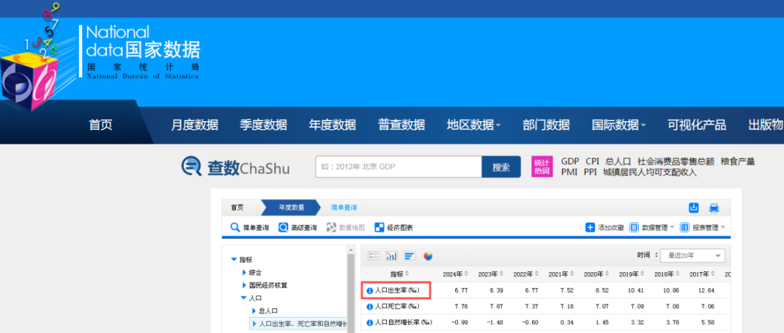Click the 数据地图 map icon

click(331, 228)
